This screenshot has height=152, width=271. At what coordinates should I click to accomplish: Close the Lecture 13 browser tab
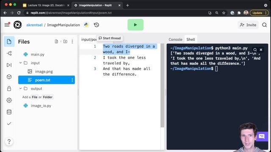(68, 5)
